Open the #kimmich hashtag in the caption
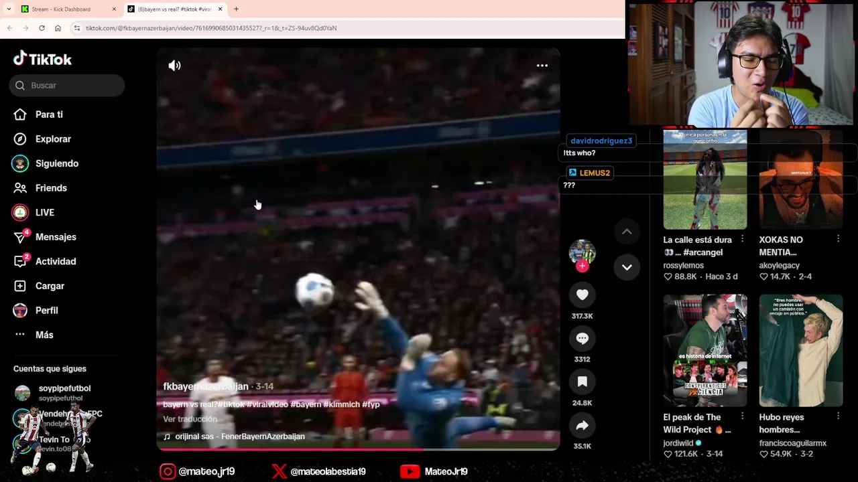The width and height of the screenshot is (858, 482). coord(342,404)
